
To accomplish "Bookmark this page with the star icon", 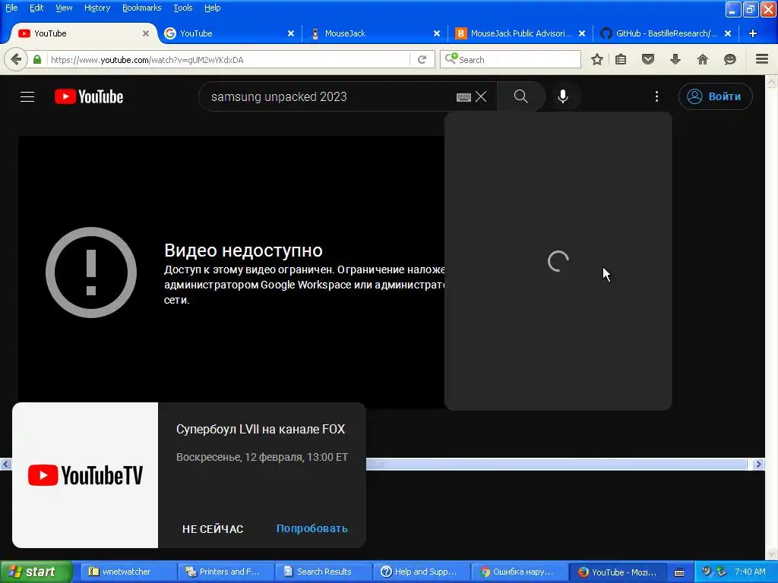I will (597, 59).
